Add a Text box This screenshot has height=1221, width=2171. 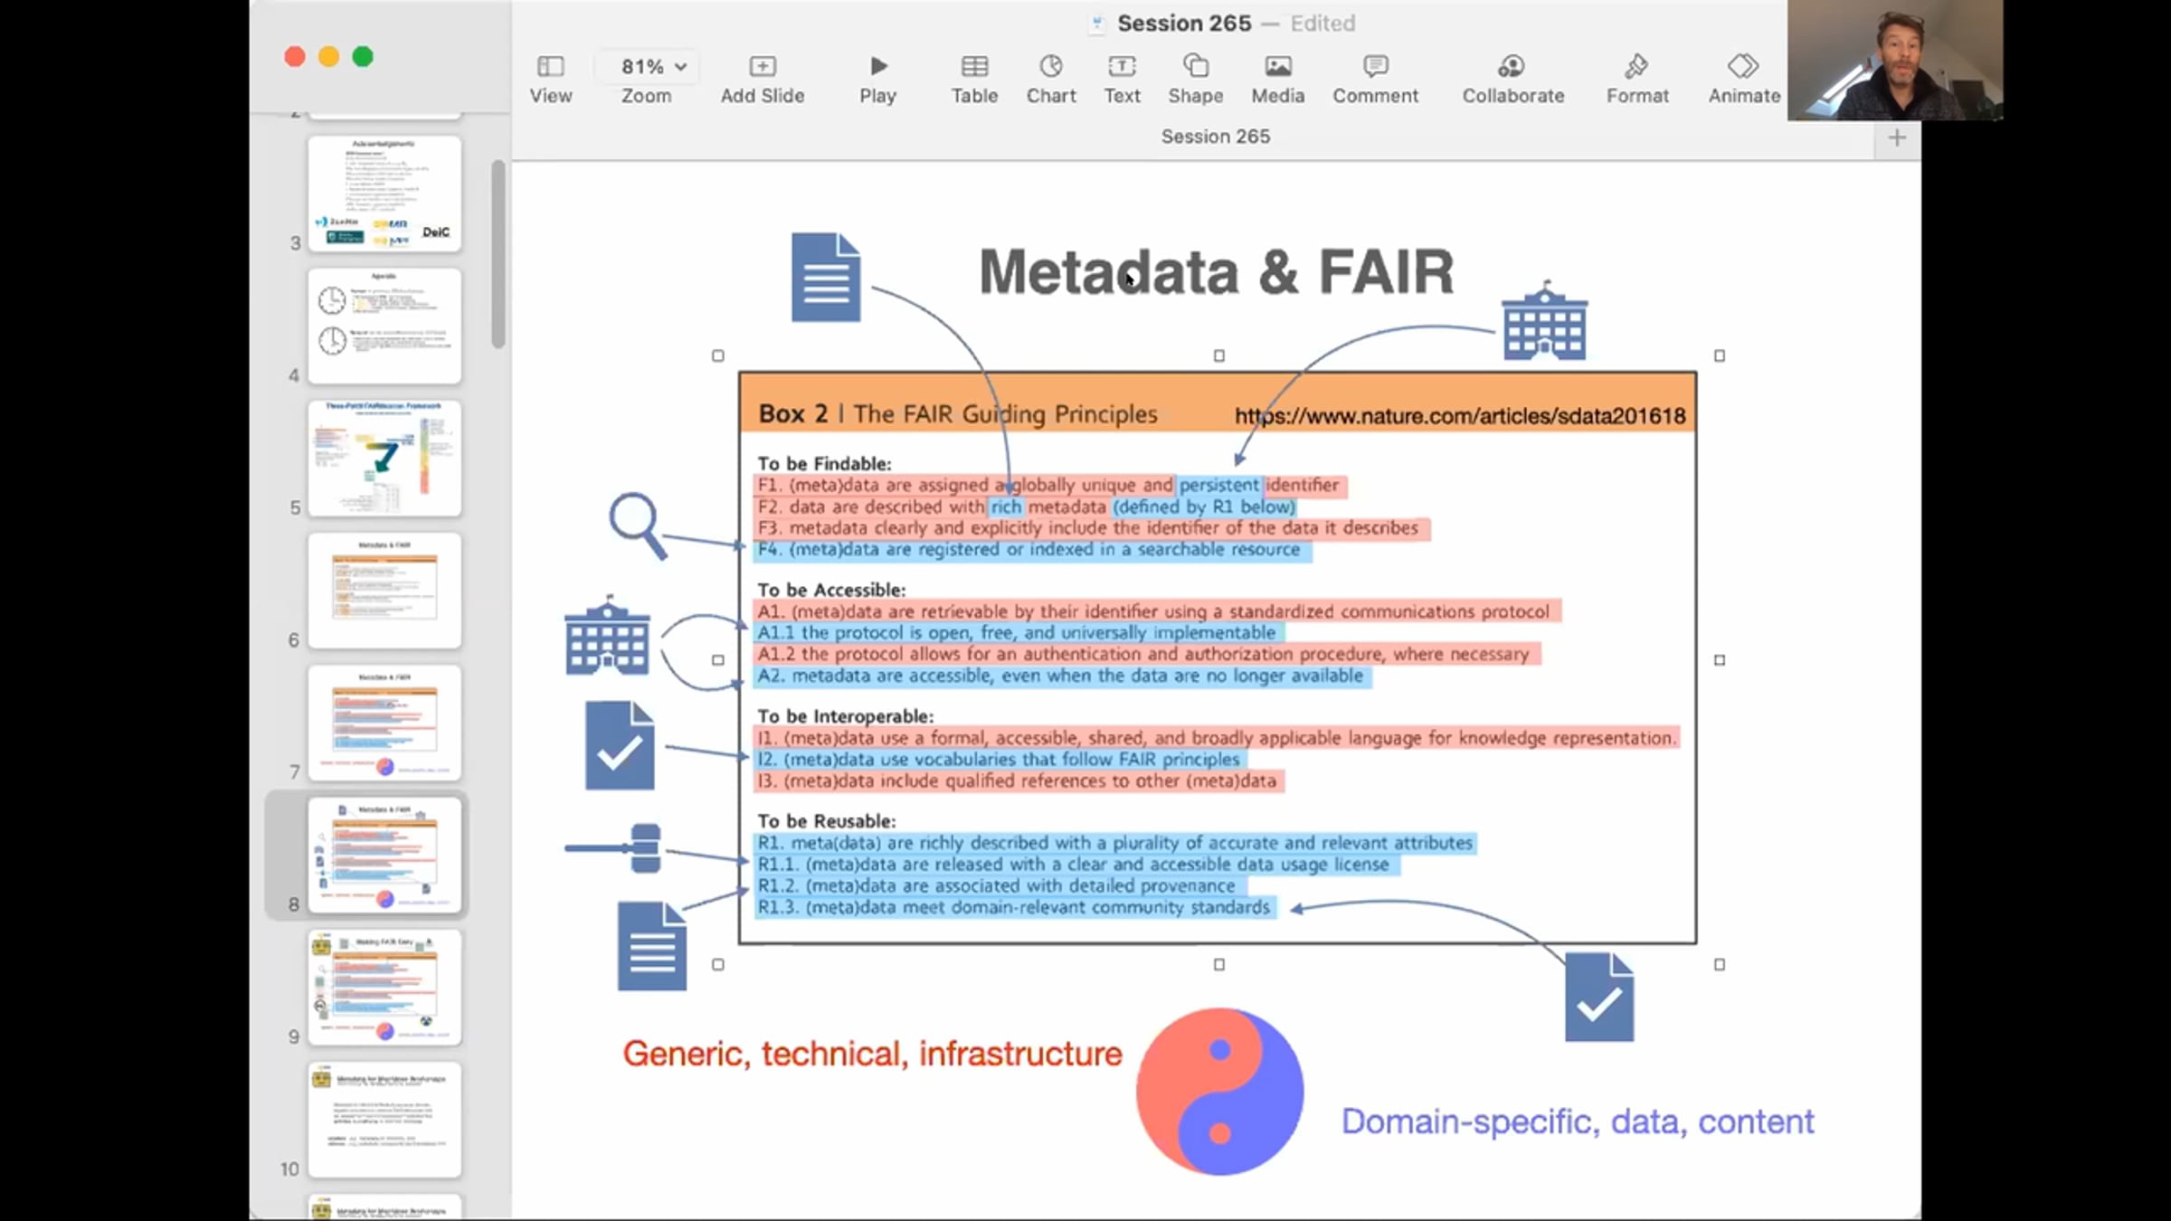(1122, 78)
